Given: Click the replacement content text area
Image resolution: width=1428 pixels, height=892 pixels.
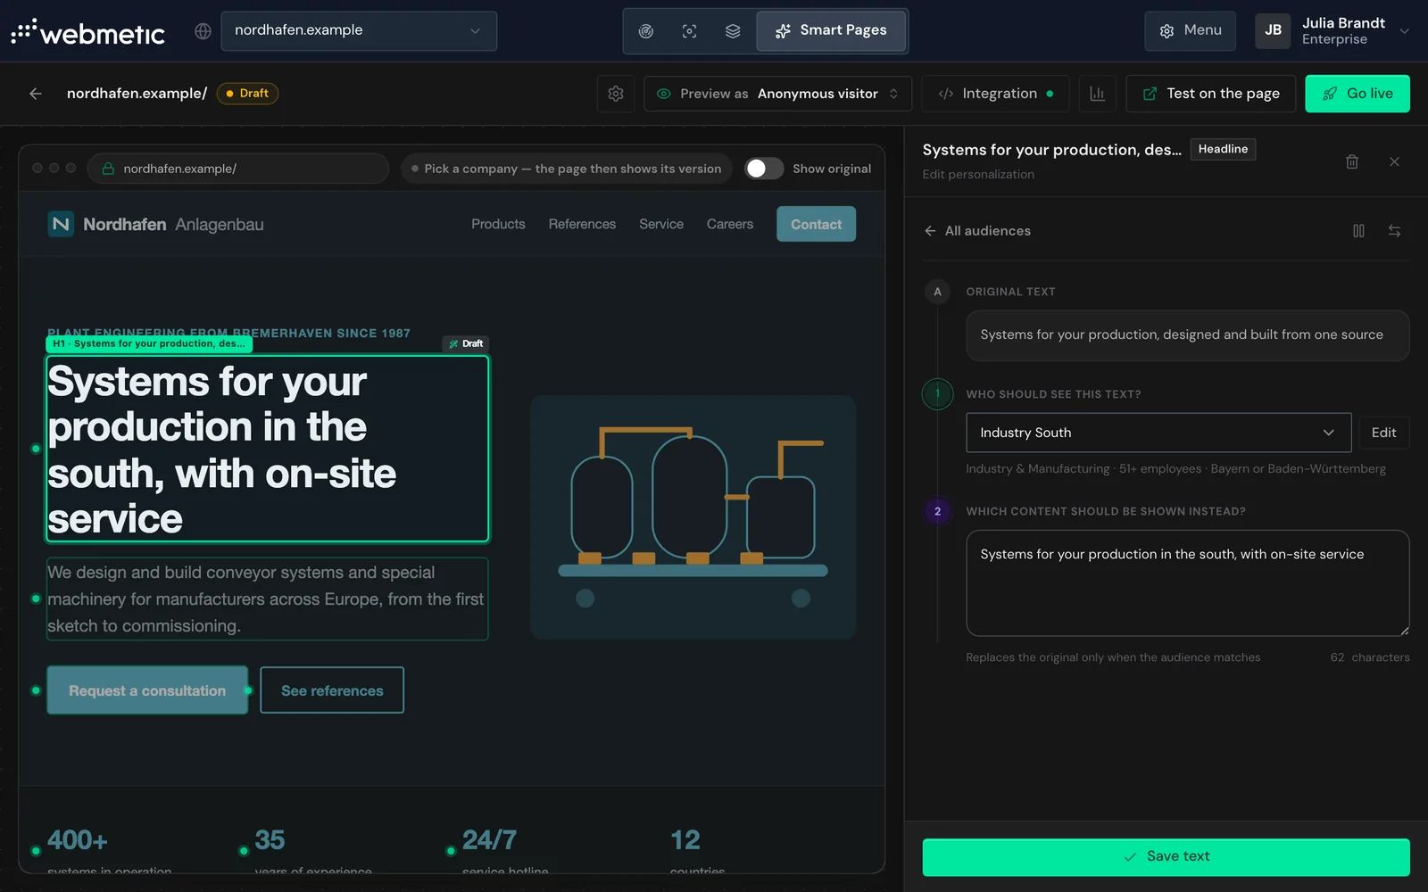Looking at the screenshot, I should pos(1188,583).
